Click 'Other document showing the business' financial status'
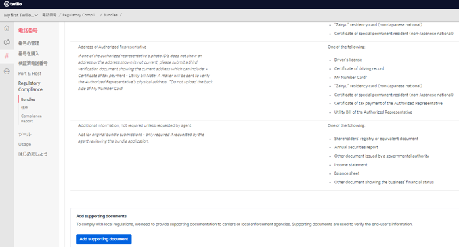The image size is (459, 247). 383,182
